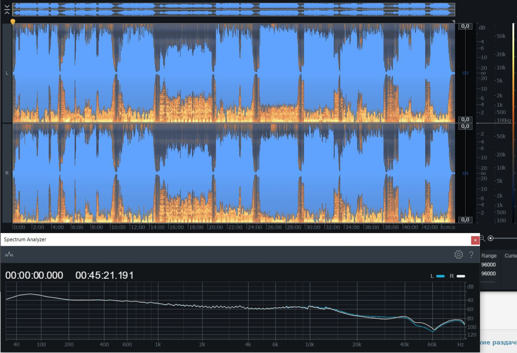The width and height of the screenshot is (517, 353).
Task: Click the 10:00 mark on the time ruler
Action: [x=118, y=227]
